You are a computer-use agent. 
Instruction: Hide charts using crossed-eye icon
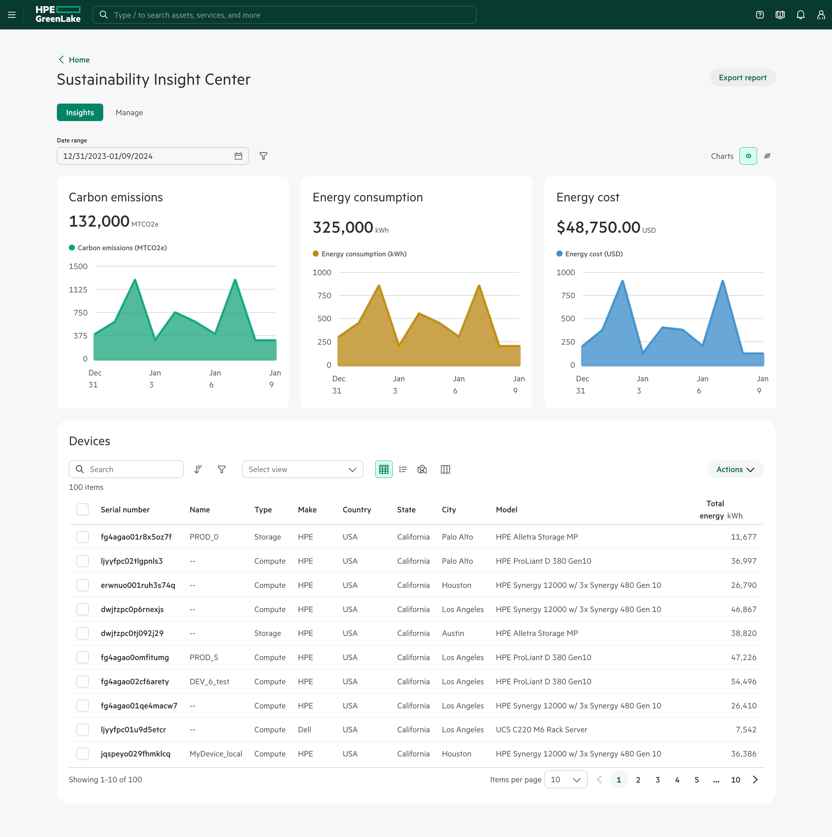pyautogui.click(x=768, y=156)
